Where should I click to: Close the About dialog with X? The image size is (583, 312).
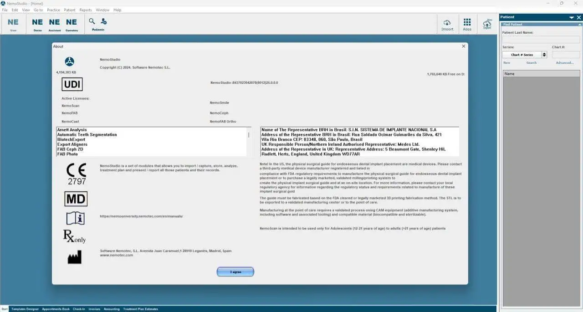tap(464, 46)
